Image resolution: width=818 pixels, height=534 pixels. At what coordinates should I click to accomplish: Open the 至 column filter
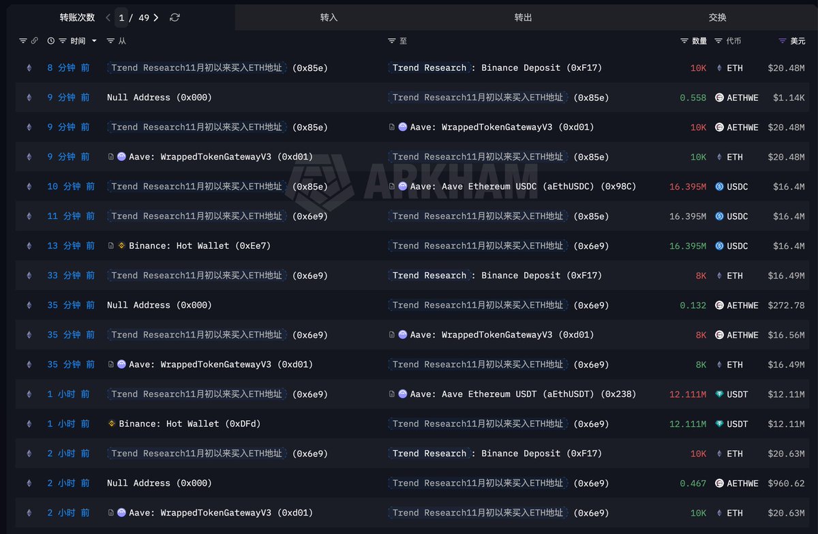(x=392, y=41)
